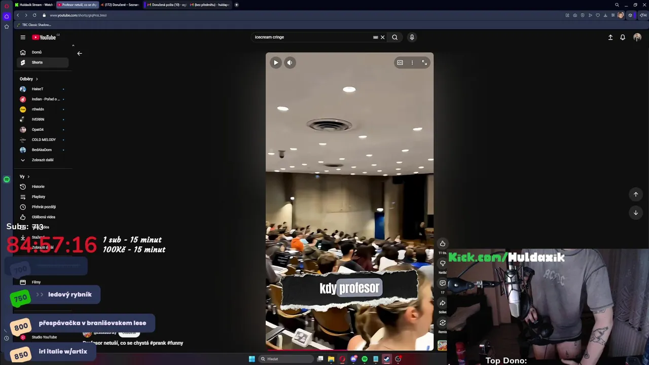Reload the page in the browser
Viewport: 649px width, 365px height.
pyautogui.click(x=34, y=15)
